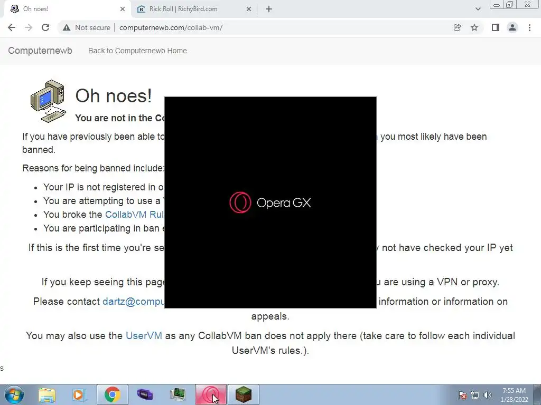Click the Opera GX splash logo
This screenshot has height=405, width=541.
[x=270, y=202]
